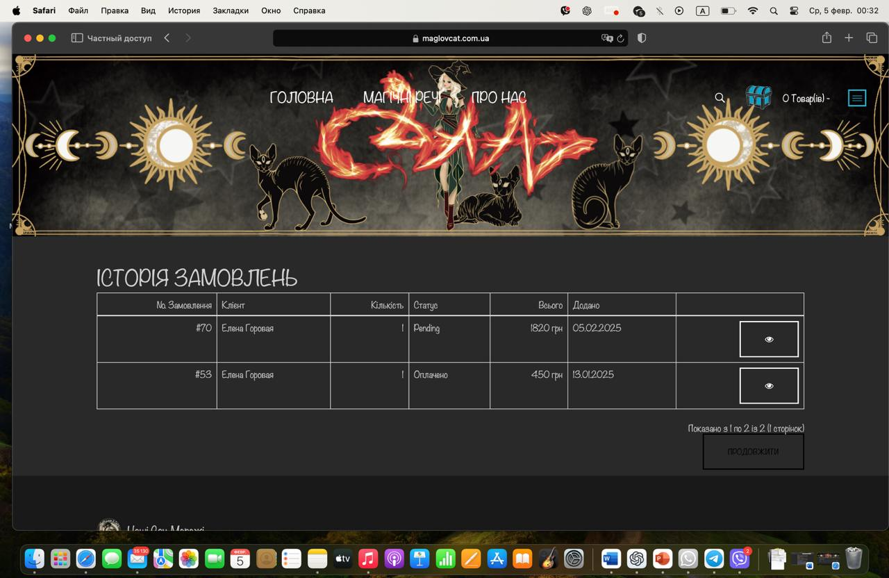This screenshot has height=578, width=889.
Task: Open the 'Закладки' menu in the menu bar
Action: coord(230,11)
